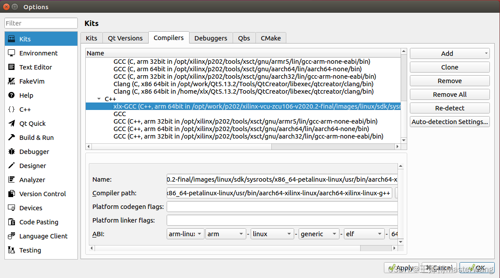Switch to the Kits tab
The height and width of the screenshot is (278, 500).
(91, 38)
